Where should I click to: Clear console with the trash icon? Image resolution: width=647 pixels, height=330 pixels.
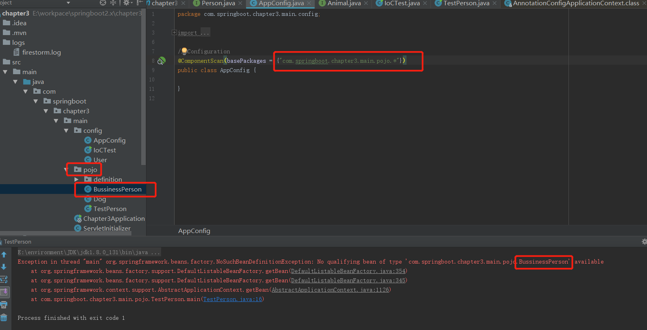(4, 317)
